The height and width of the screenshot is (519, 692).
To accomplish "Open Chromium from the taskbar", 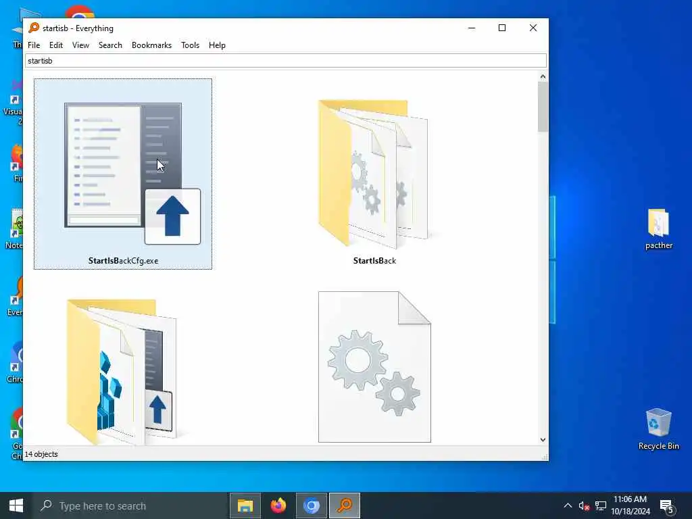I will tap(311, 505).
